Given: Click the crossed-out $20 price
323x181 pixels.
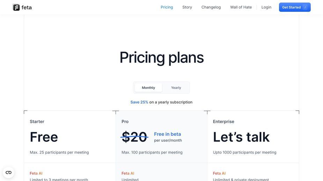Looking at the screenshot, I should coord(134,137).
